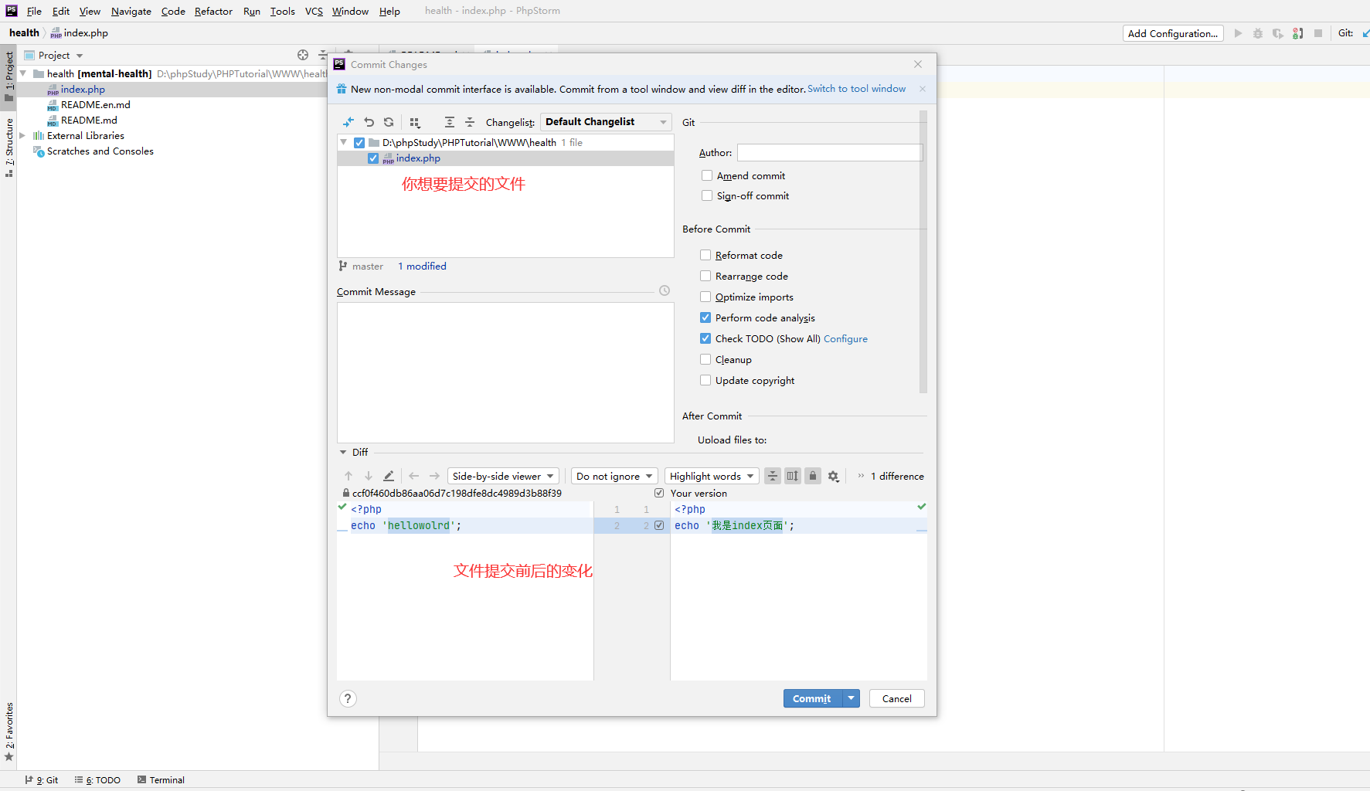The image size is (1370, 791).
Task: Click compare next file right arrow
Action: click(434, 476)
